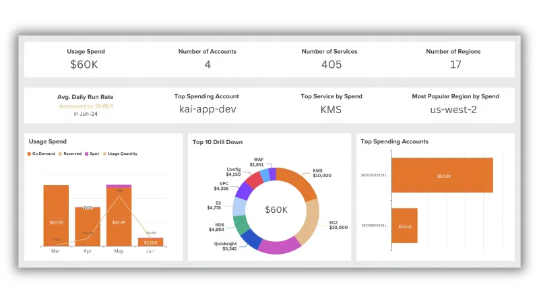Click the S3 $4,778 donut segment
The width and height of the screenshot is (539, 303).
(x=239, y=207)
